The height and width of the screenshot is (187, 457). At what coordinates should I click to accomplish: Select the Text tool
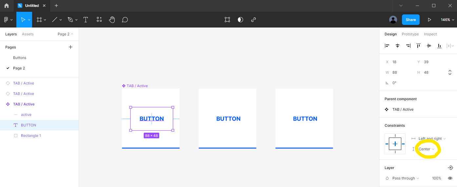tap(86, 20)
